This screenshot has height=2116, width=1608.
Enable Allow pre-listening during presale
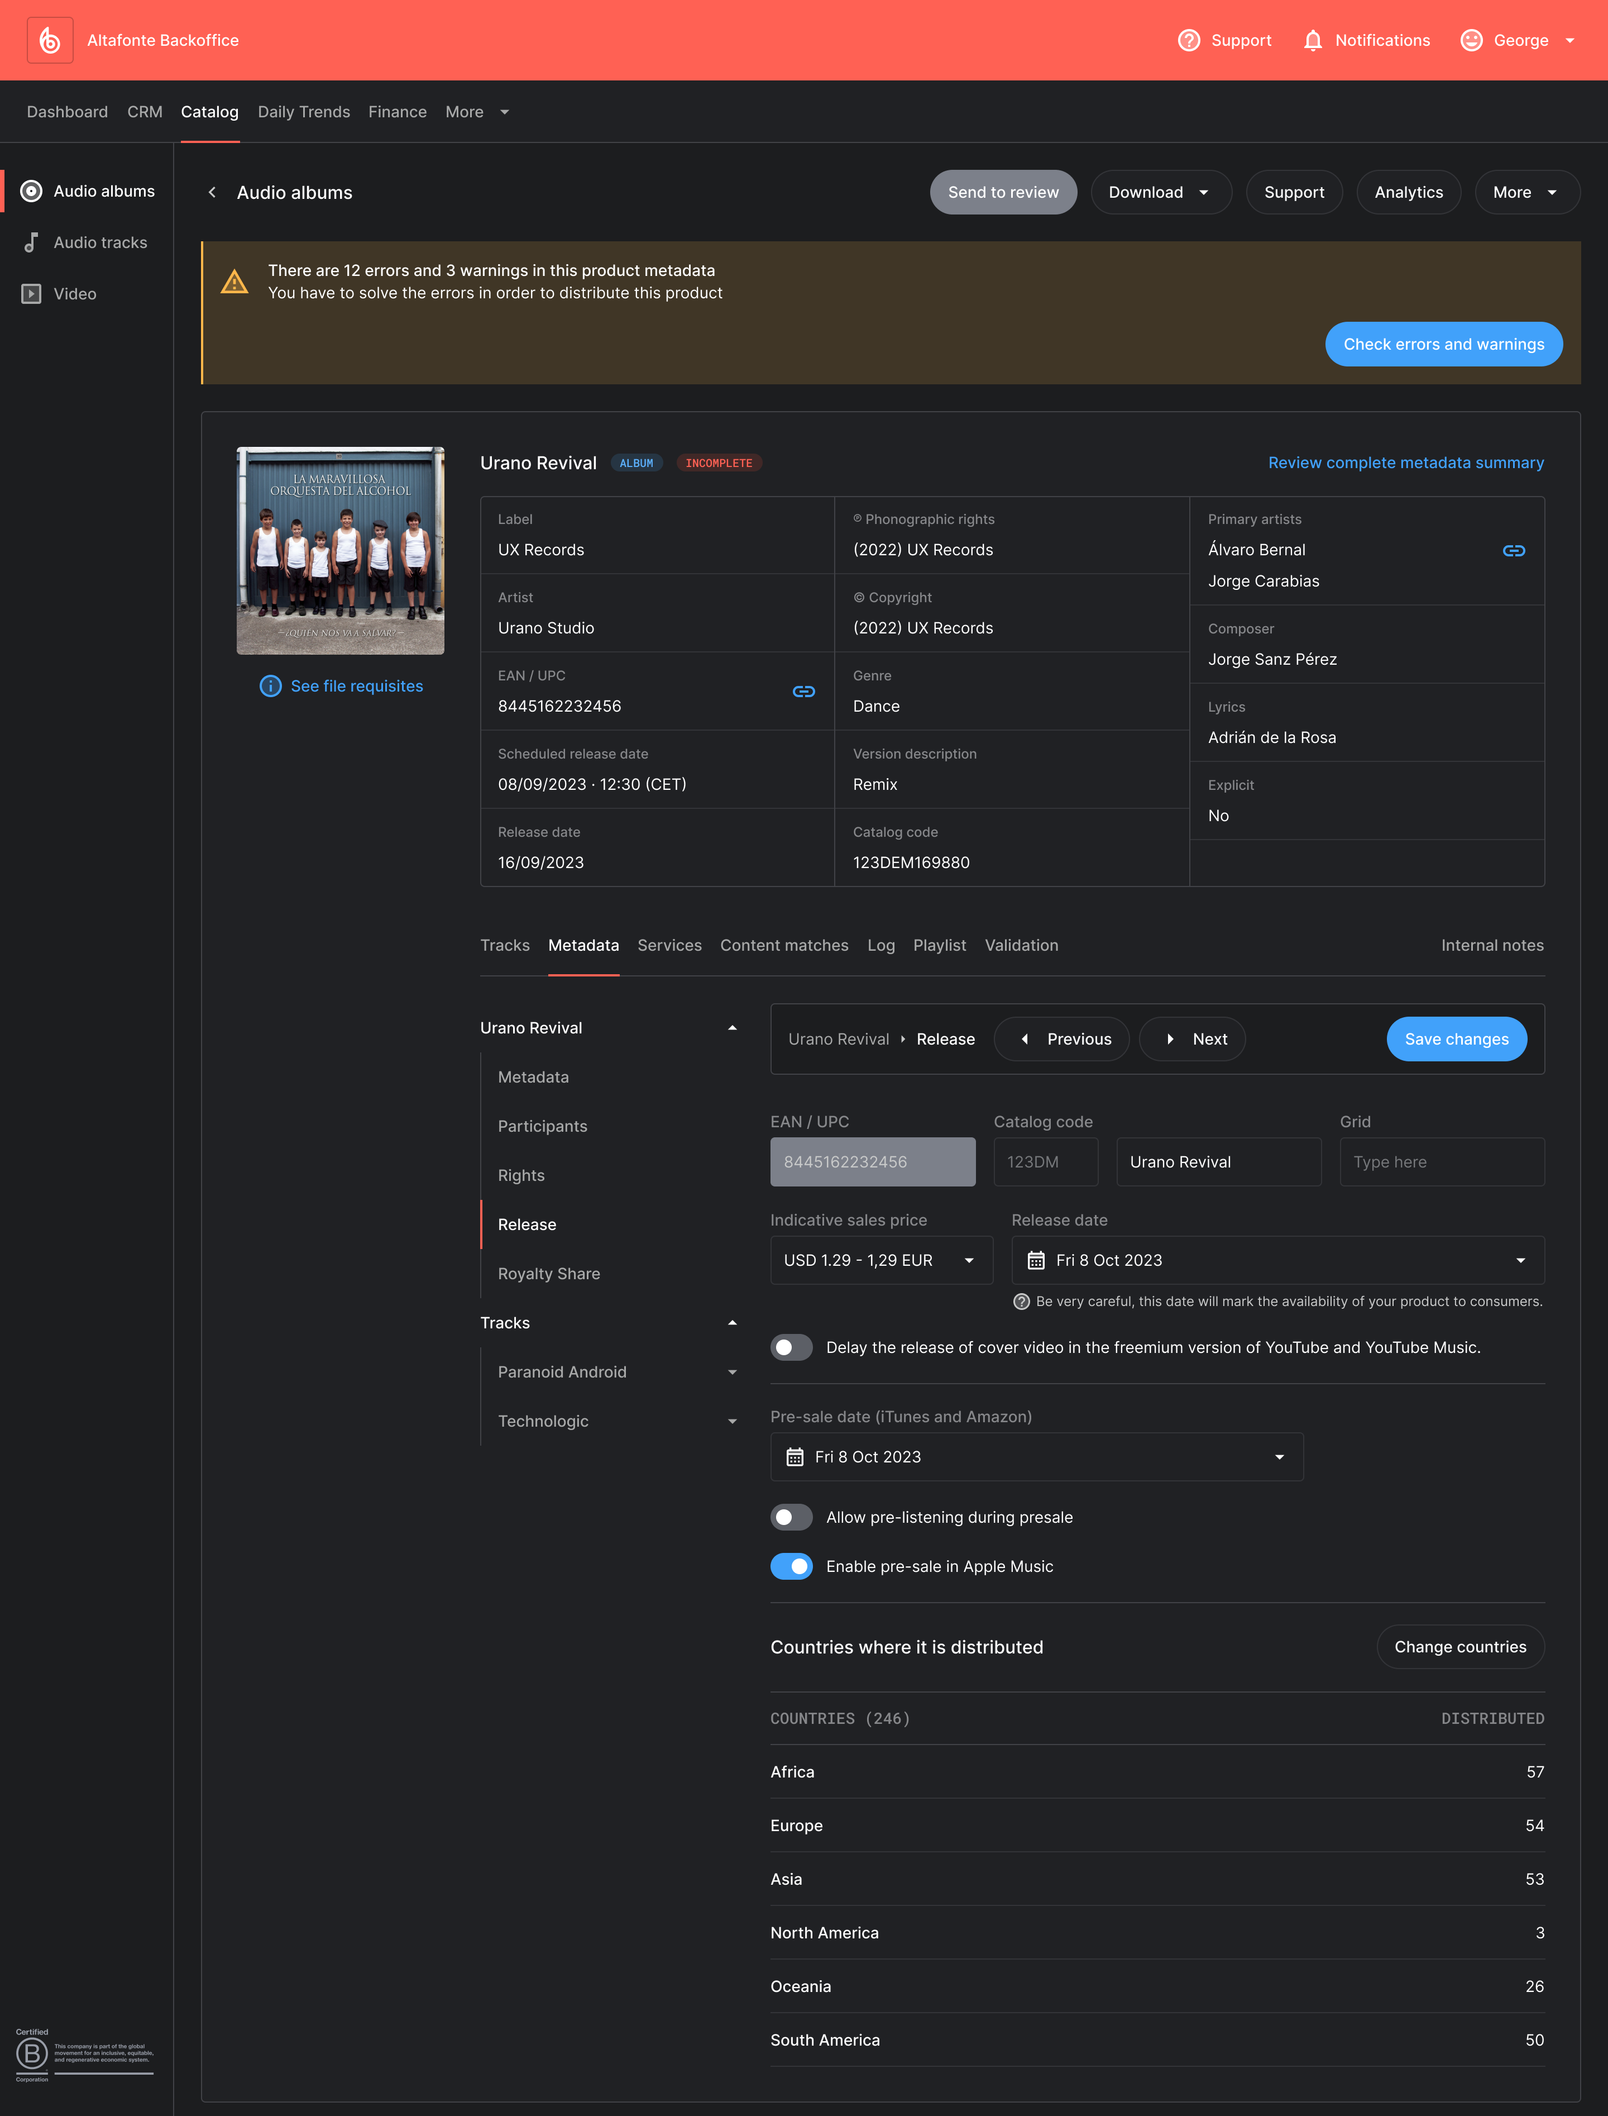[x=792, y=1518]
